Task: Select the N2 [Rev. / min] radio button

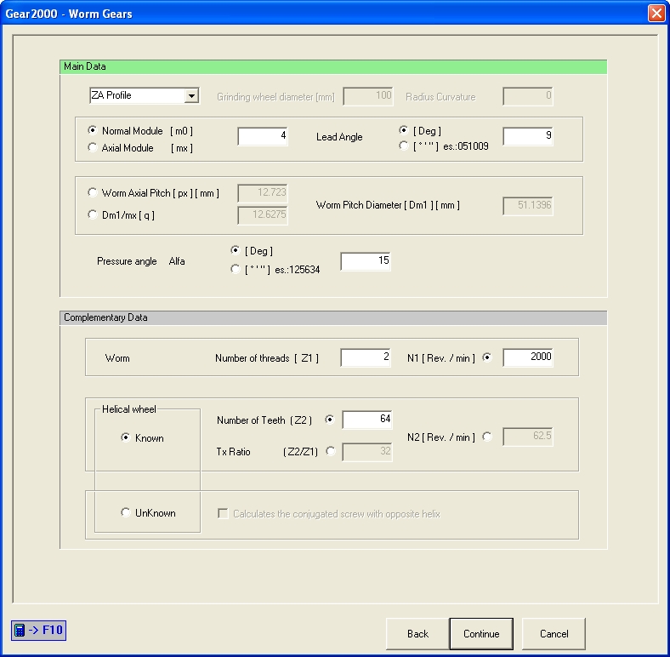Action: point(487,437)
